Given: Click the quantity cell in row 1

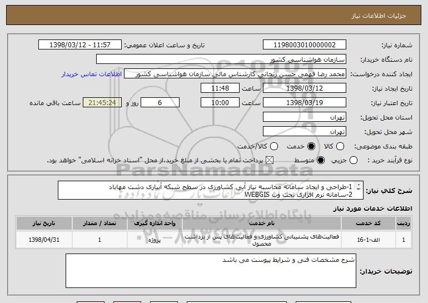Looking at the screenshot, I should [x=99, y=240].
